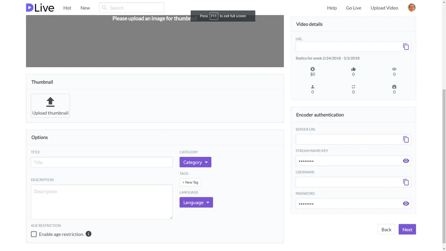Enable age restriction checkbox

coord(34,234)
